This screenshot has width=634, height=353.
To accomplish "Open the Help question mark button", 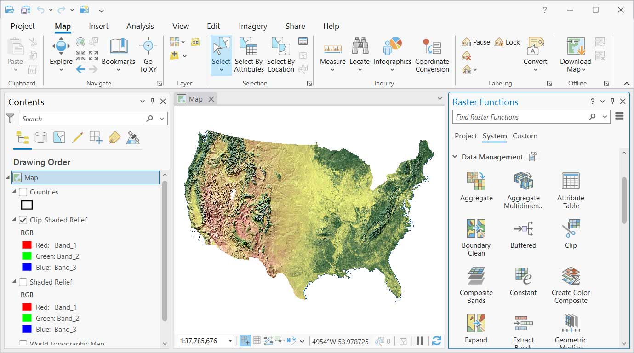I will click(545, 10).
